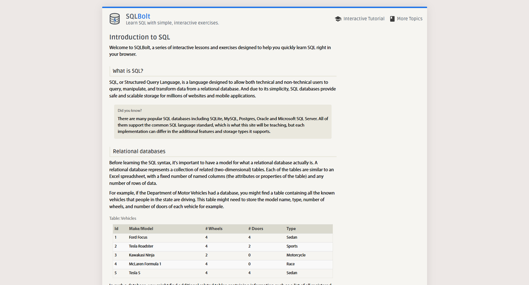Click the Introduction to SQL heading
Screen dimensions: 529x285
tap(140, 37)
